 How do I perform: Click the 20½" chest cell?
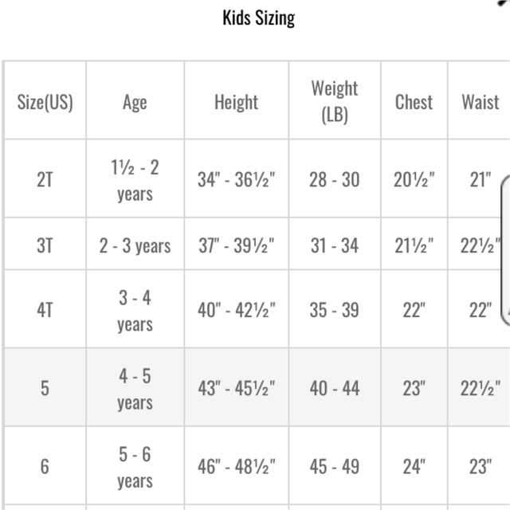click(x=414, y=179)
